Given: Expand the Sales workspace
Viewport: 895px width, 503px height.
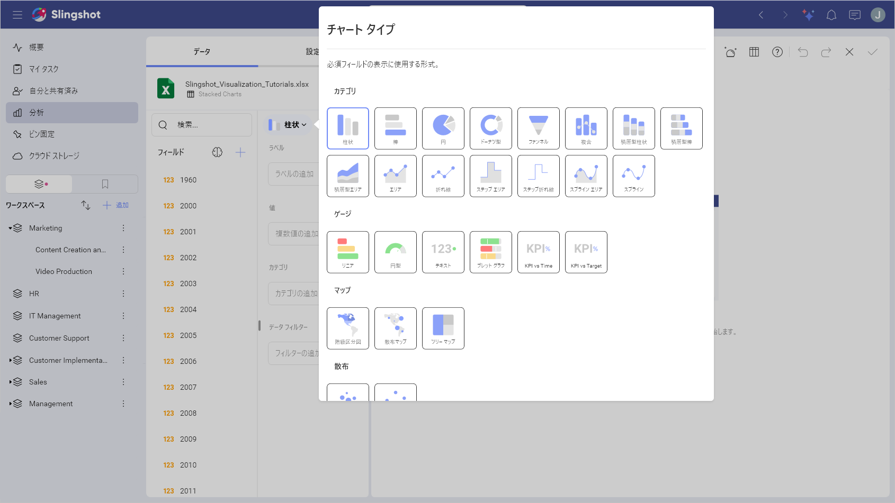Looking at the screenshot, I should pos(10,382).
